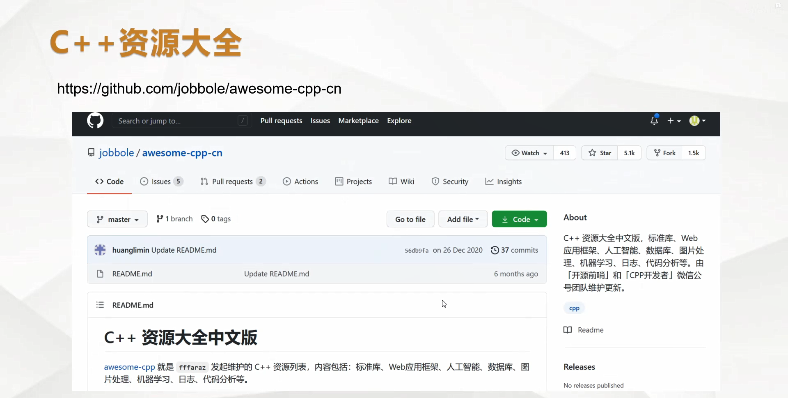Open the 1 branch link
The width and height of the screenshot is (788, 398).
point(174,219)
